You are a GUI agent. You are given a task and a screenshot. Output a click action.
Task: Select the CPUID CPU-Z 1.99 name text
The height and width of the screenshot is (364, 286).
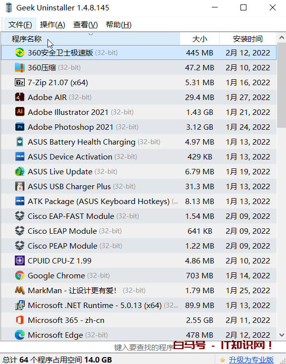(59, 260)
